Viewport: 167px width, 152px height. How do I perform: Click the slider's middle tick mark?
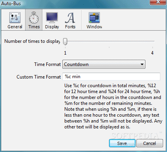pos(109,47)
